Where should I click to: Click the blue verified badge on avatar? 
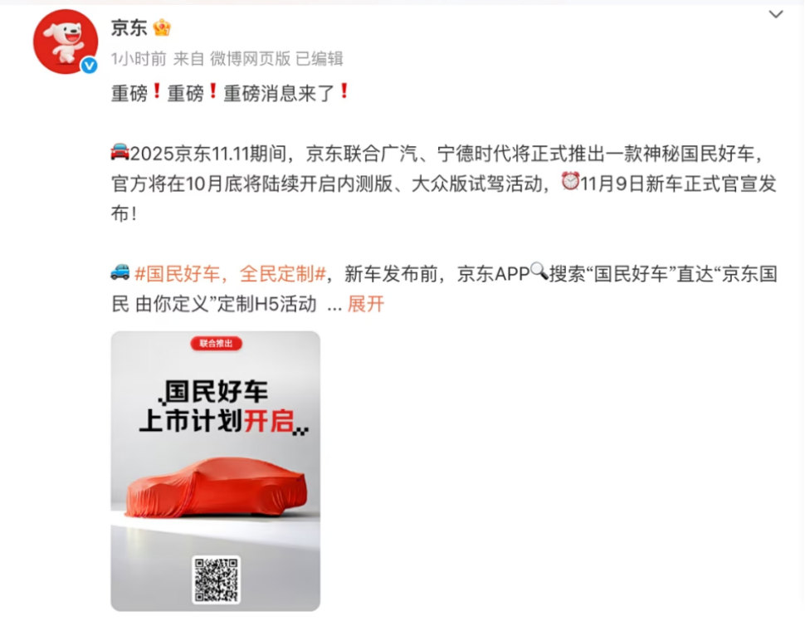click(90, 66)
